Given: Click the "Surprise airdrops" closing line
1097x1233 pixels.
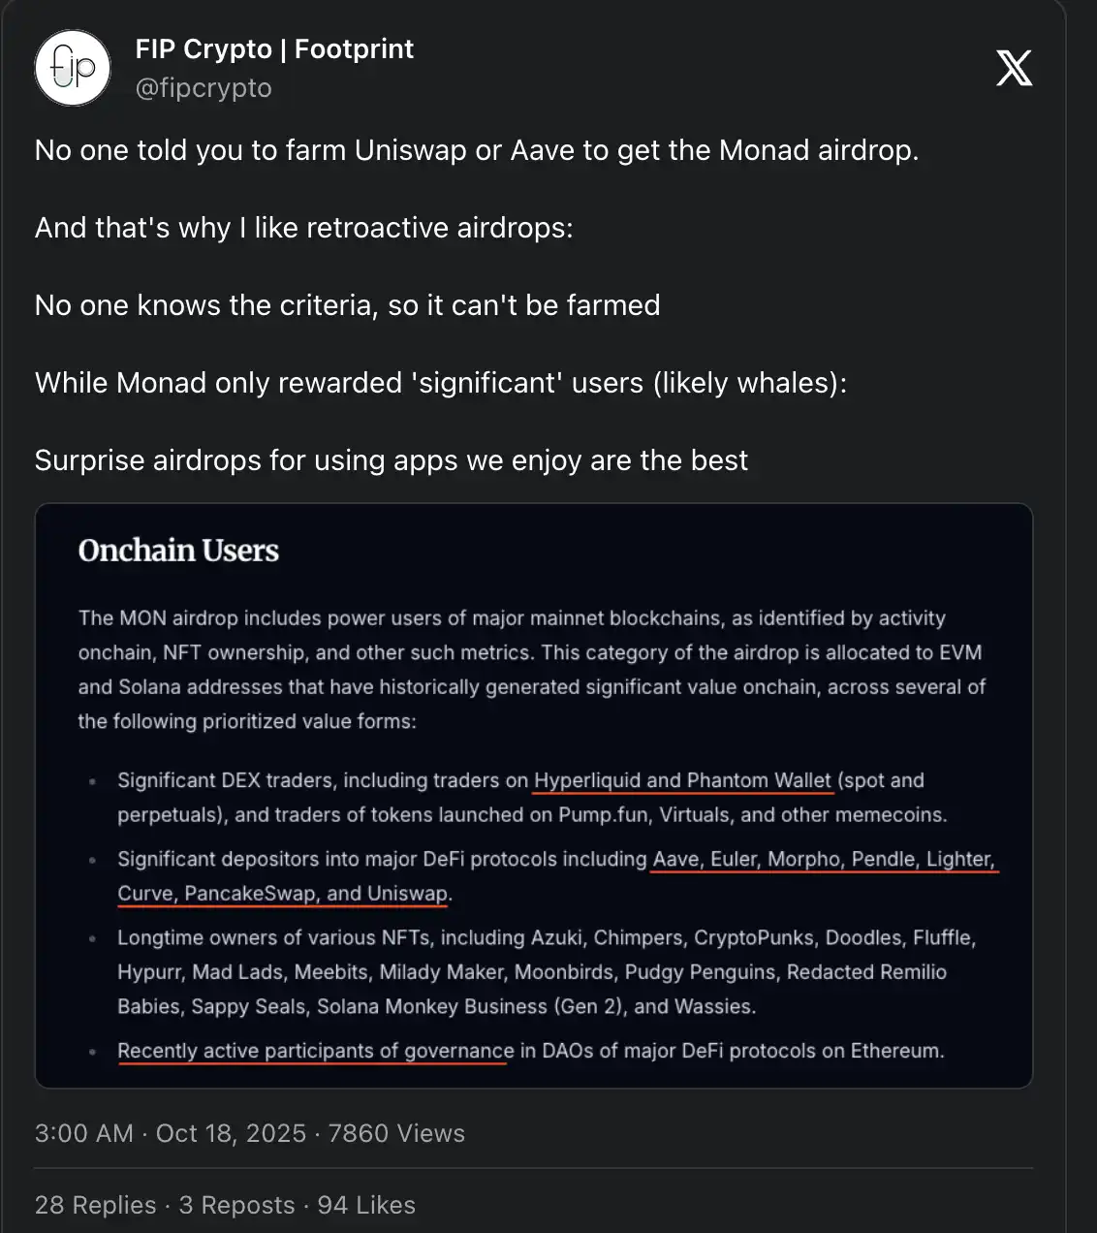Looking at the screenshot, I should pyautogui.click(x=391, y=460).
